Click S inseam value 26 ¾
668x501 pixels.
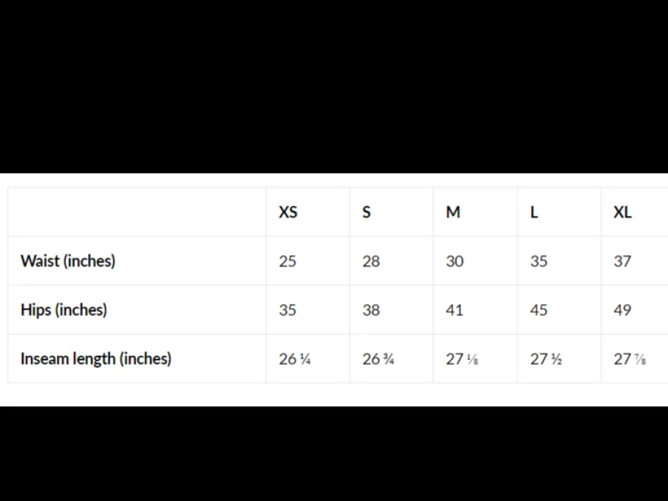(378, 359)
